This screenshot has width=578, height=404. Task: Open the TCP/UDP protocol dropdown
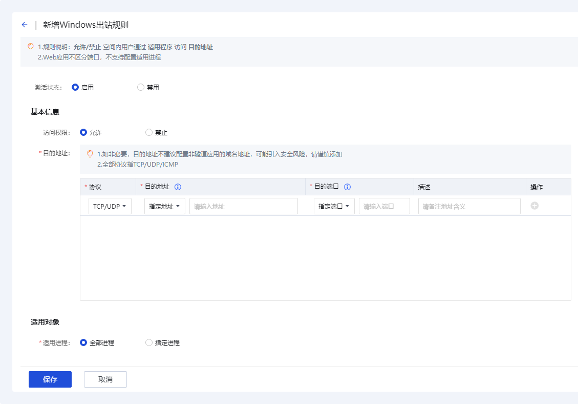pyautogui.click(x=110, y=206)
